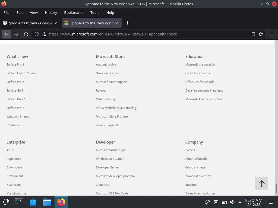The image size is (278, 208).
Task: Open Firefox hamburger application menu
Action: click(x=271, y=34)
